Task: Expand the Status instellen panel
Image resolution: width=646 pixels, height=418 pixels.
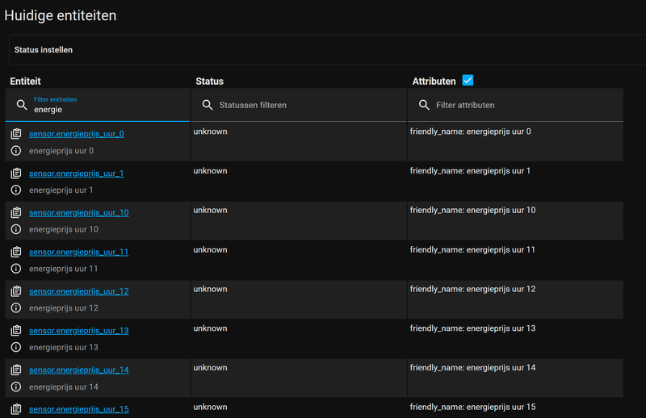Action: (x=323, y=50)
